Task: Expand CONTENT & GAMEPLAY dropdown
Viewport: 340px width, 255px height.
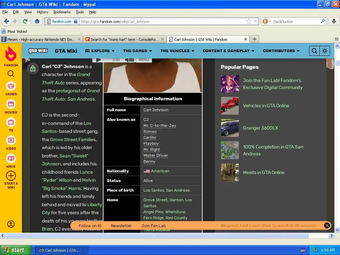Action: coord(228,51)
